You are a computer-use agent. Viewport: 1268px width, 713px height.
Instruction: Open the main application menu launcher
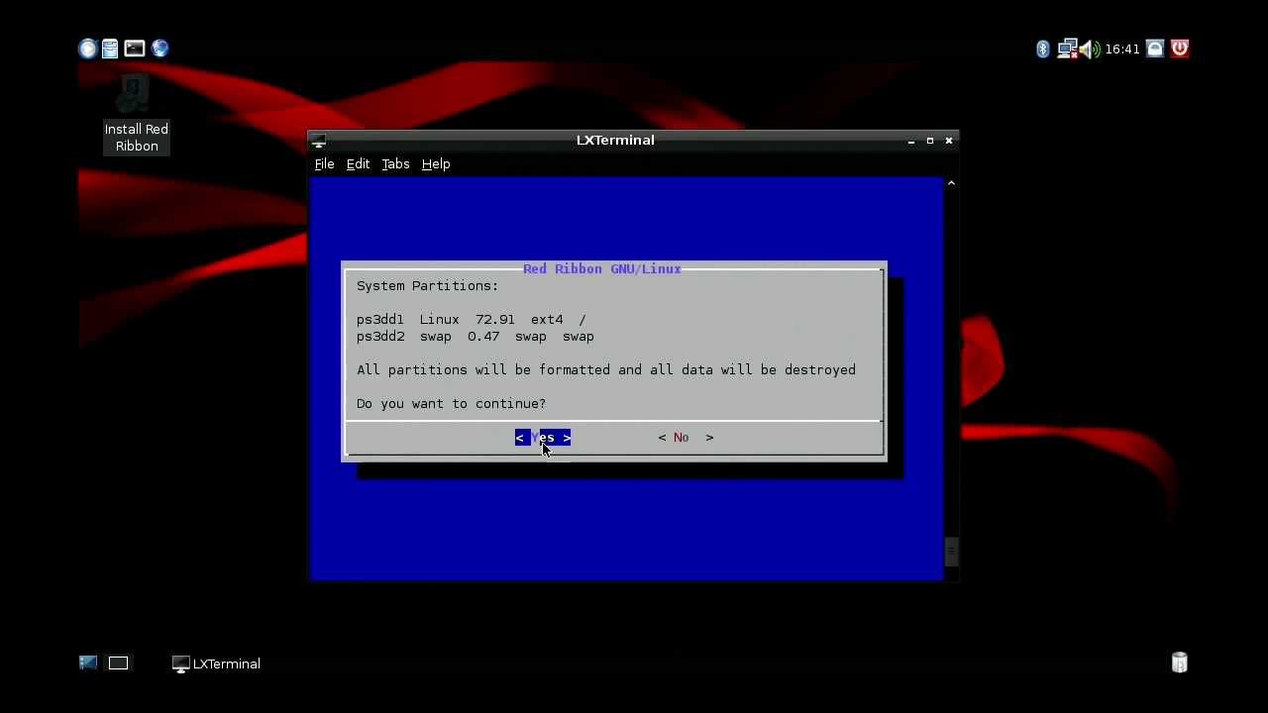[x=87, y=49]
